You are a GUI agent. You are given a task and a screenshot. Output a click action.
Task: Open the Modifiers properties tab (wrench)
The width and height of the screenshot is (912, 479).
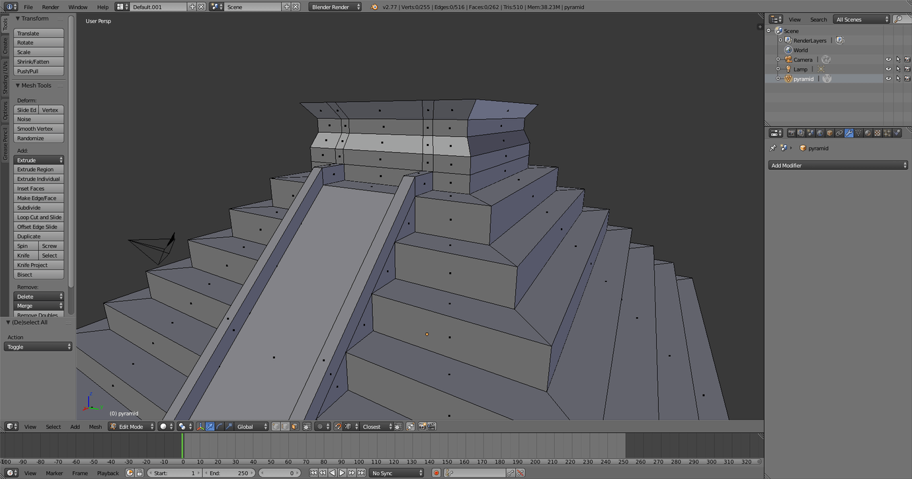tap(849, 133)
